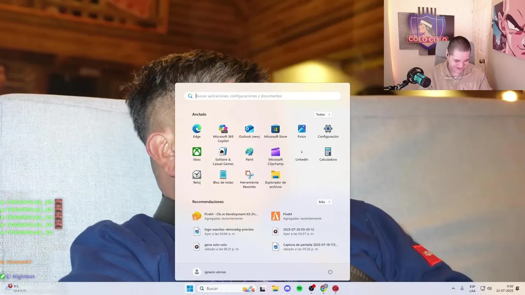Open the notification bell icon
Viewport: 525px width, 295px height.
518,288
